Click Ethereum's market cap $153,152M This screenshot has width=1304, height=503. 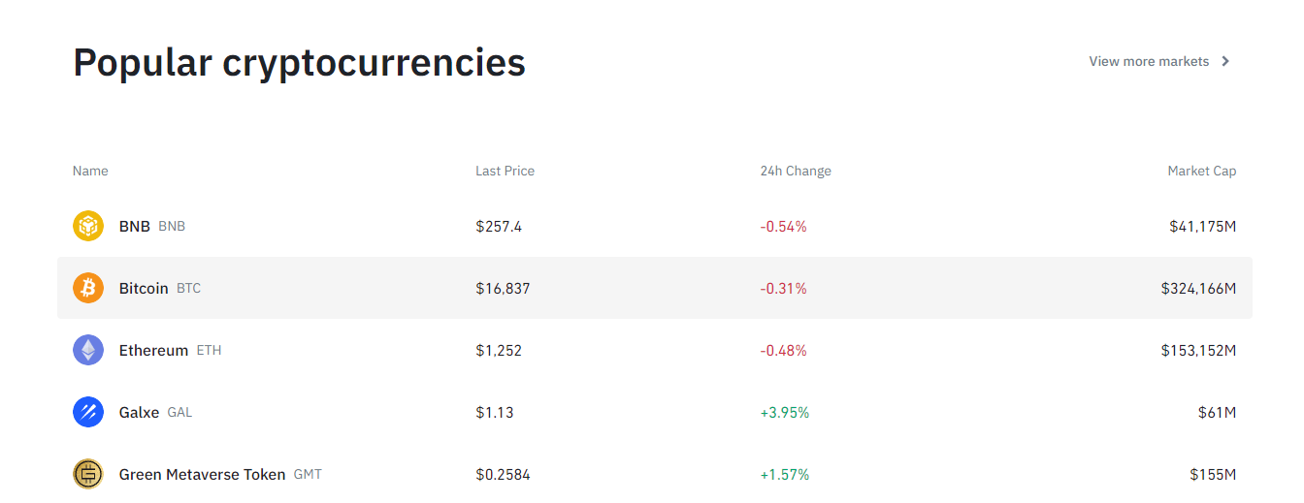pyautogui.click(x=1198, y=350)
